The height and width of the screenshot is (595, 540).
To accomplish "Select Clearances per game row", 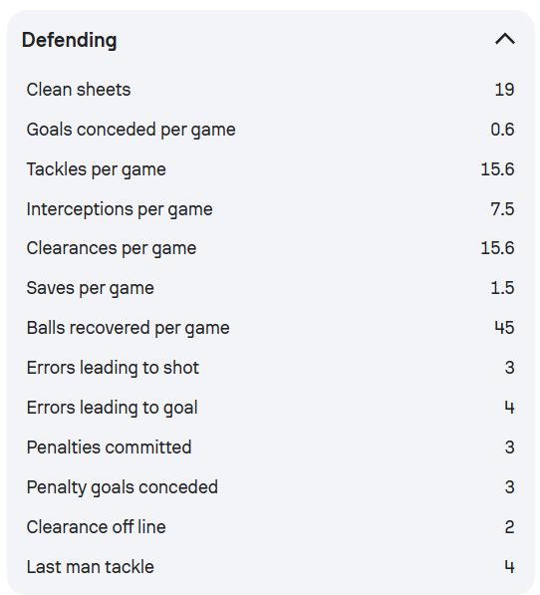I will pyautogui.click(x=270, y=248).
